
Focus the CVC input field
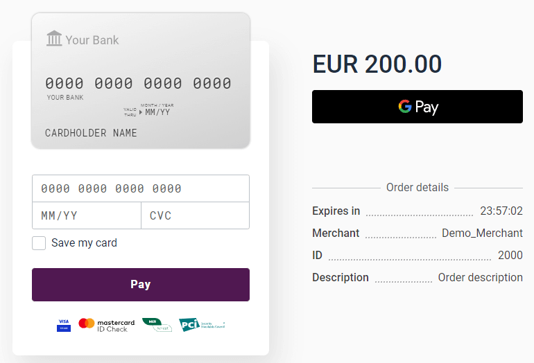coord(195,215)
